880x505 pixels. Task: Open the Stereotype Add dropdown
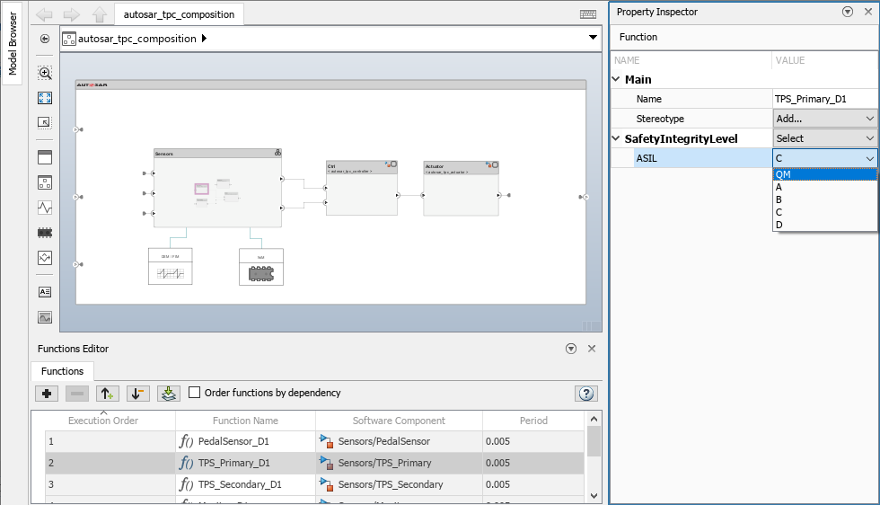tap(825, 119)
